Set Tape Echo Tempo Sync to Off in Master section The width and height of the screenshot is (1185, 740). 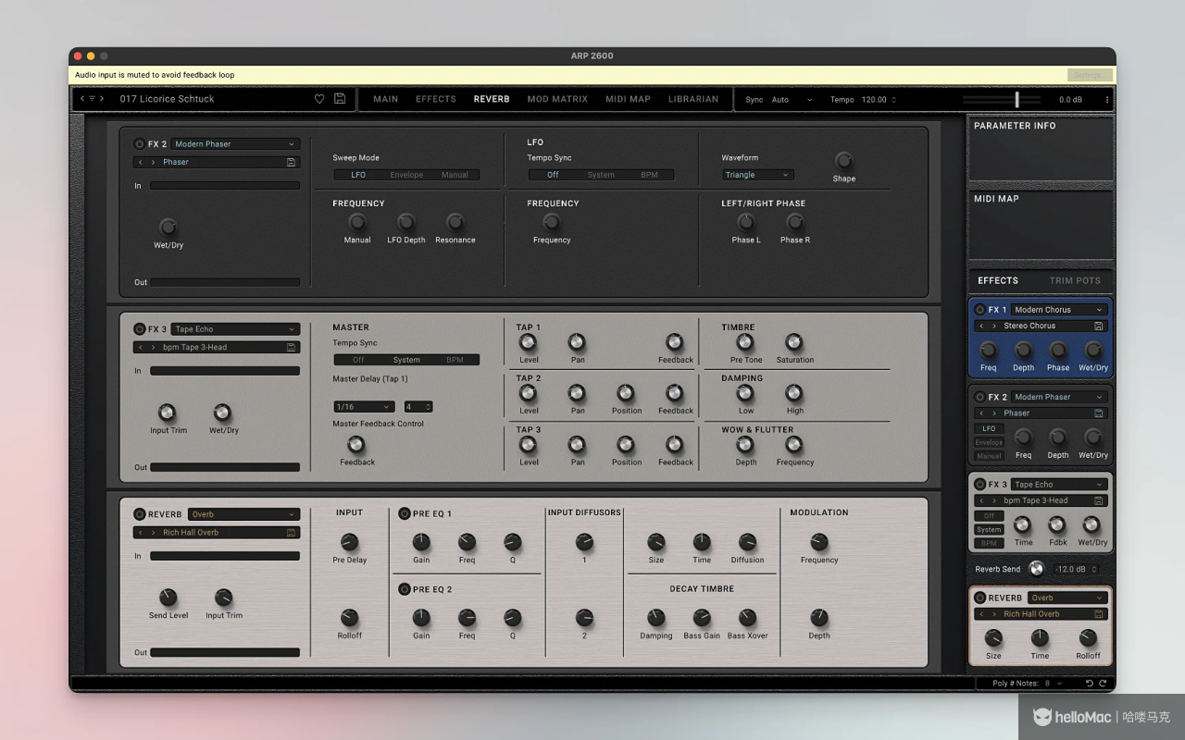358,360
